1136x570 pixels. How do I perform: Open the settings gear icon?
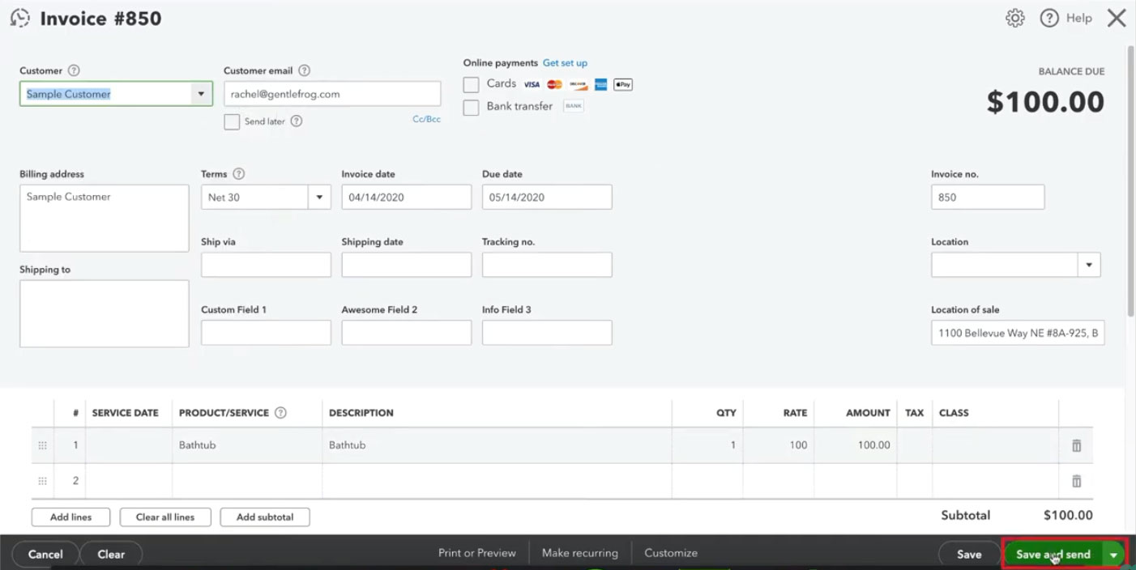pos(1014,18)
